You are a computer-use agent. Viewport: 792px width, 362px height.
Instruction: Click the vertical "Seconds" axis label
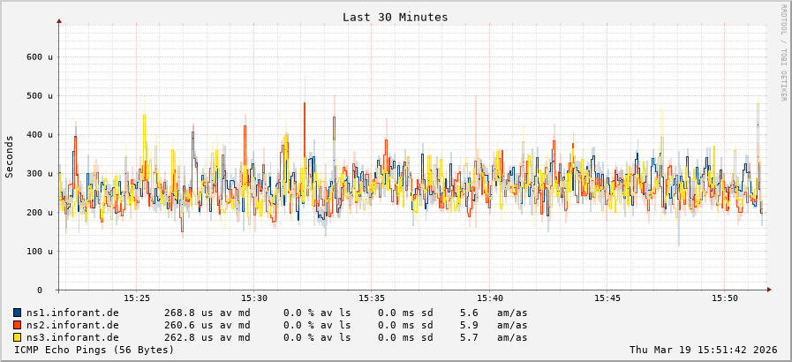click(x=10, y=156)
